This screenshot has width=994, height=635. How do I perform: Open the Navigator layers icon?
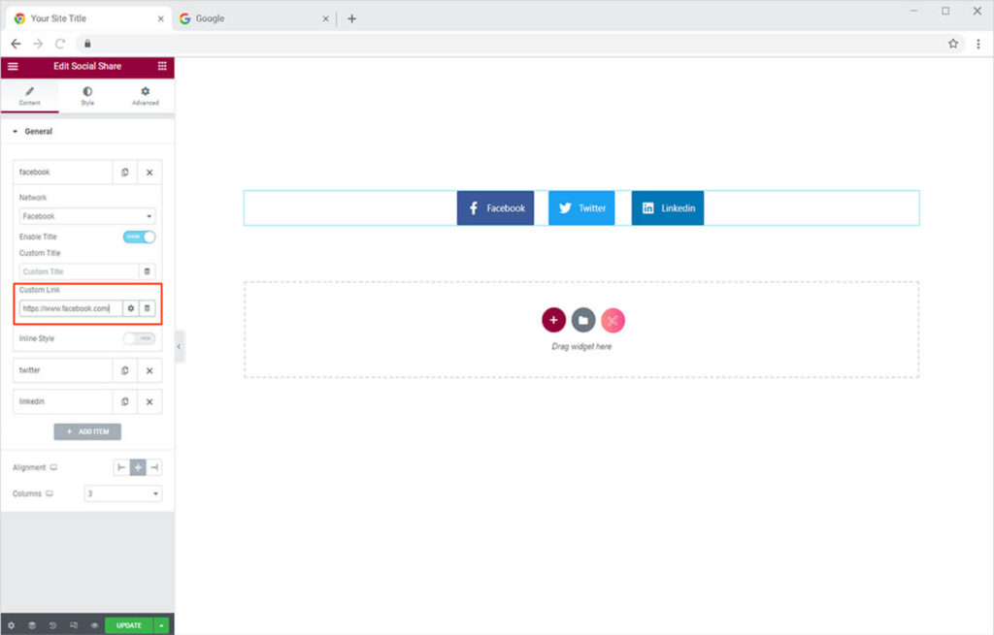32,625
